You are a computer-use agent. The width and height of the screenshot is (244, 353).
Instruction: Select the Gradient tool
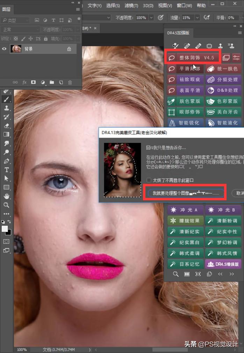click(6, 134)
